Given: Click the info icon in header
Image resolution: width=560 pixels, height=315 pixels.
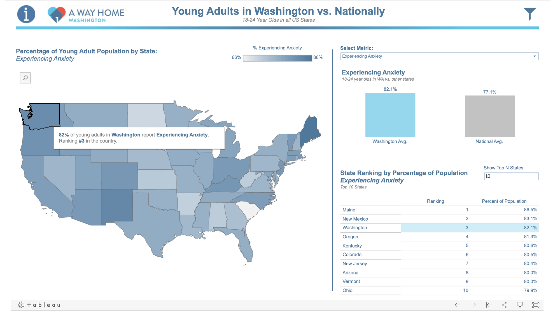Looking at the screenshot, I should pyautogui.click(x=26, y=14).
